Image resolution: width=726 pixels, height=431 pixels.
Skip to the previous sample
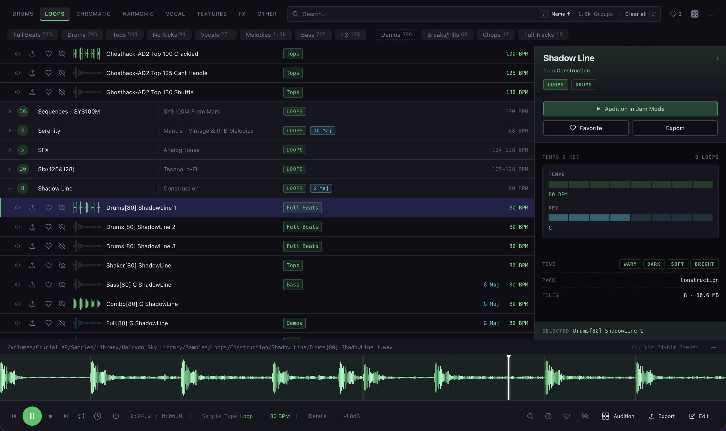(x=14, y=416)
